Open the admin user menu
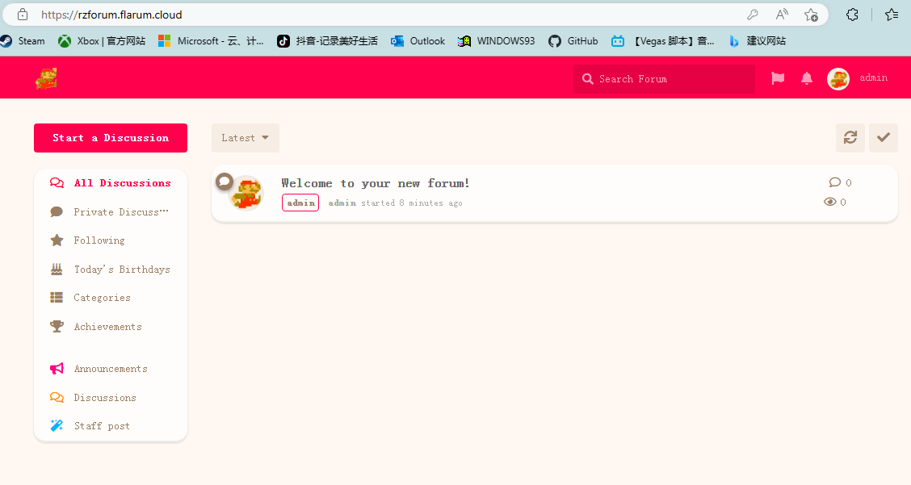 click(858, 78)
